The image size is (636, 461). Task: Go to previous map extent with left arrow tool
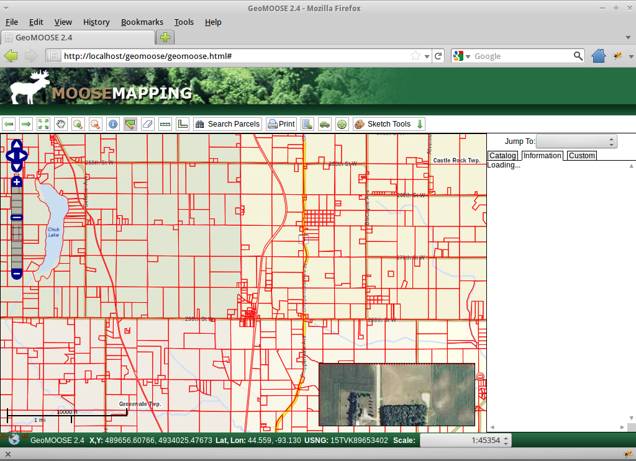[x=9, y=124]
